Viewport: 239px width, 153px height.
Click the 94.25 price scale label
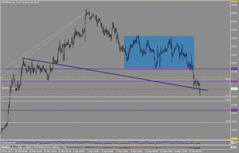234,21
